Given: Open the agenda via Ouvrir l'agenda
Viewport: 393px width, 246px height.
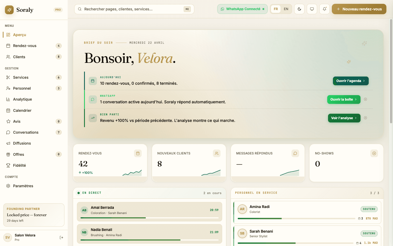Looking at the screenshot, I should tap(350, 81).
